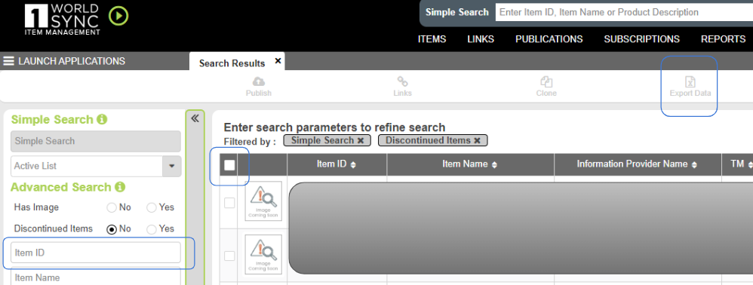This screenshot has height=285, width=753.
Task: Select Yes for Discontinued Items
Action: pos(151,229)
